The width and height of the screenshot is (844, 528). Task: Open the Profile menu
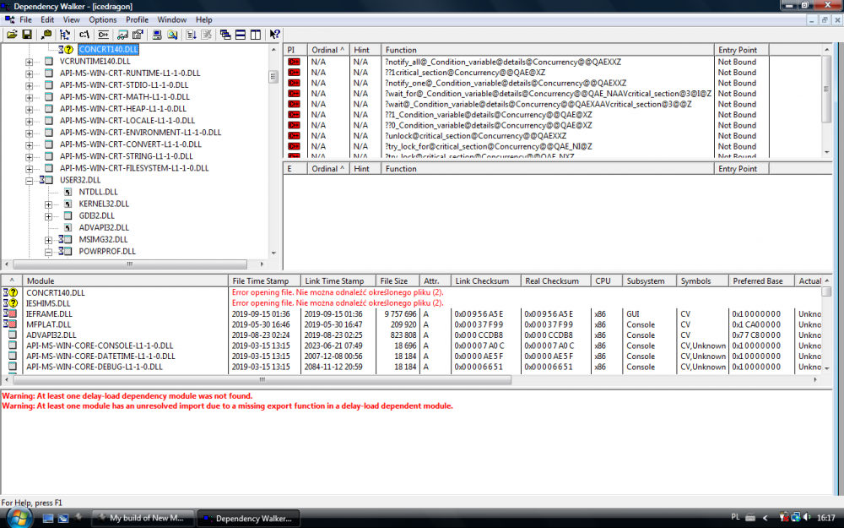click(x=138, y=19)
